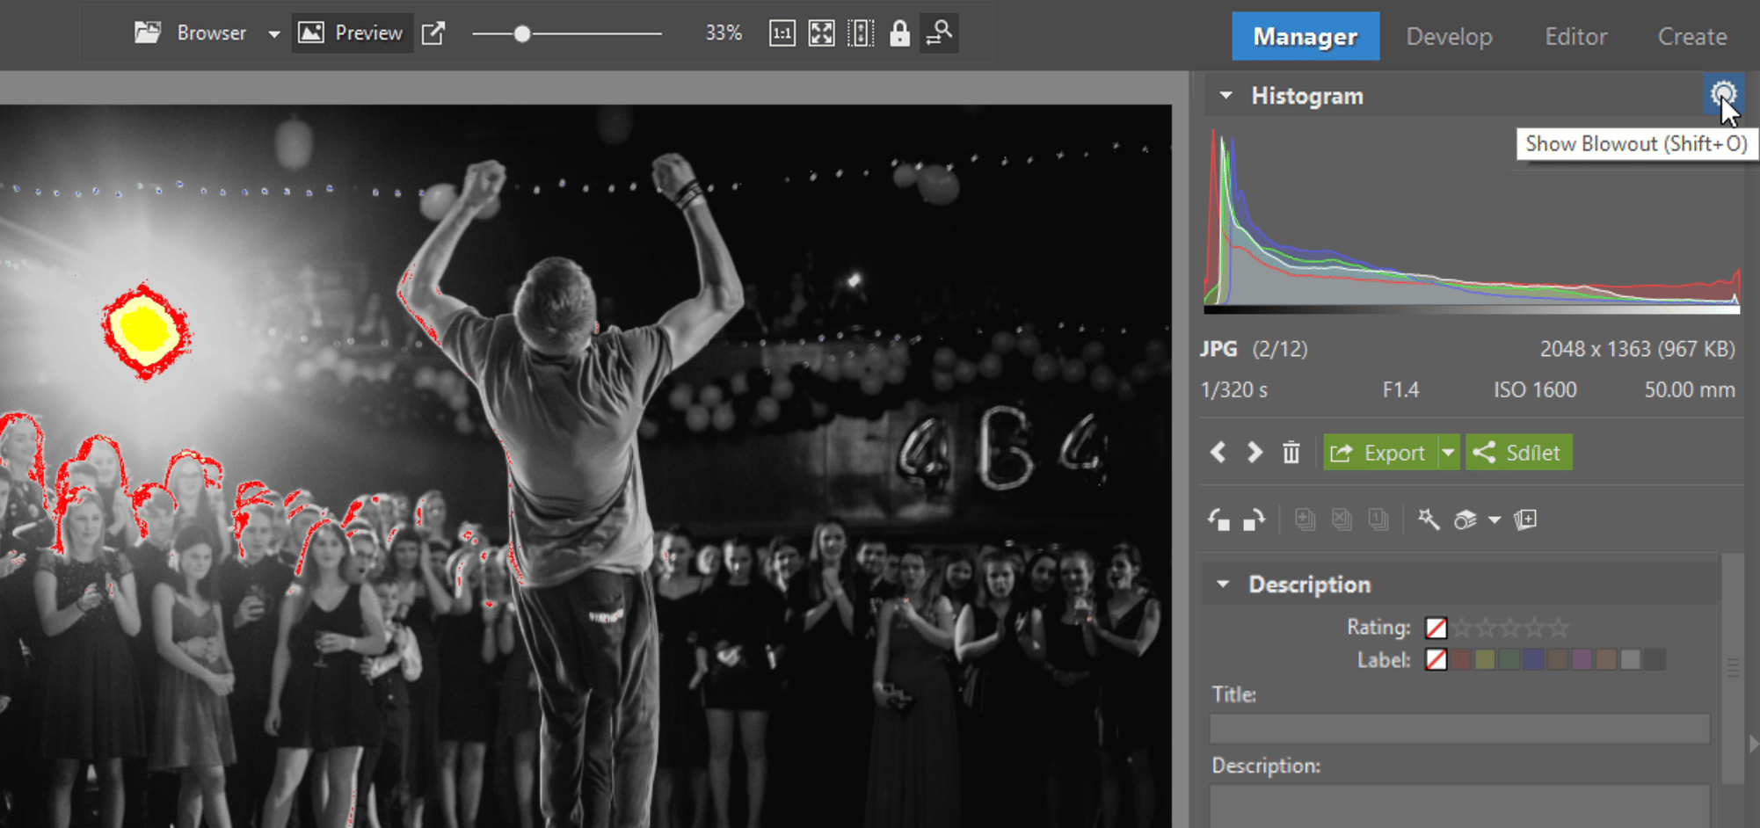This screenshot has height=828, width=1760.
Task: Apply the green color label
Action: tap(1509, 659)
